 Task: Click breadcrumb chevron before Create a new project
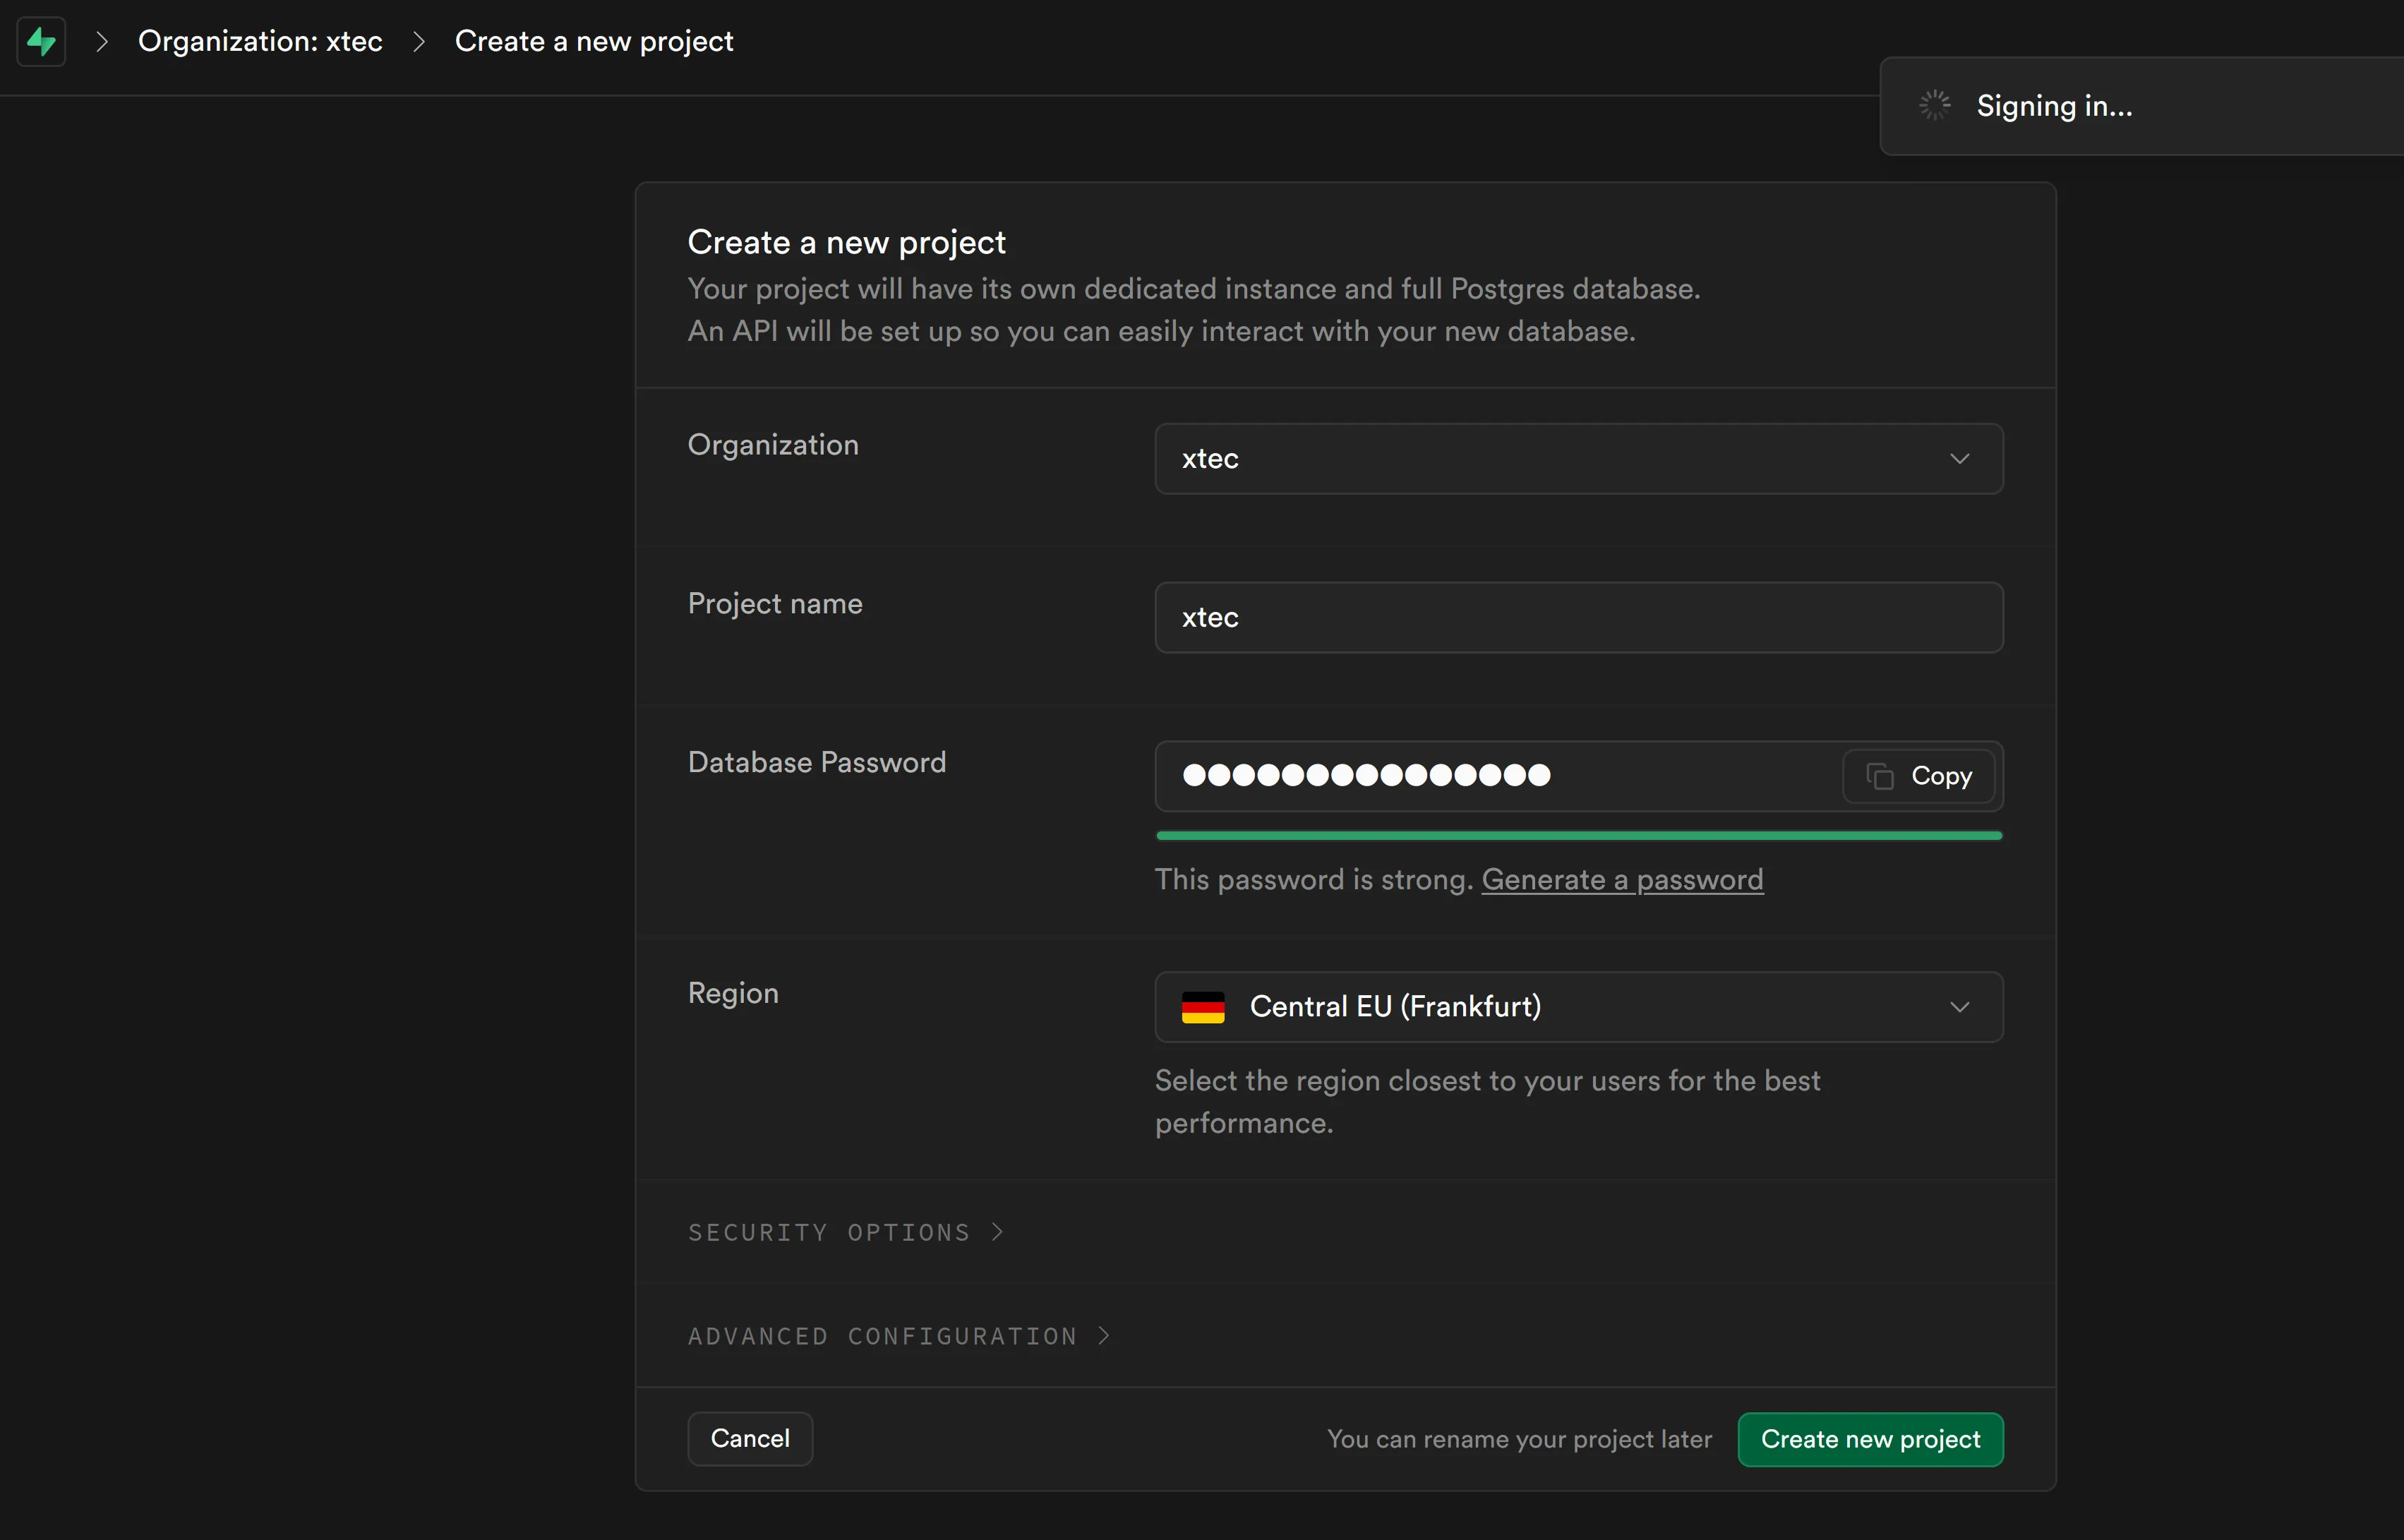[419, 41]
